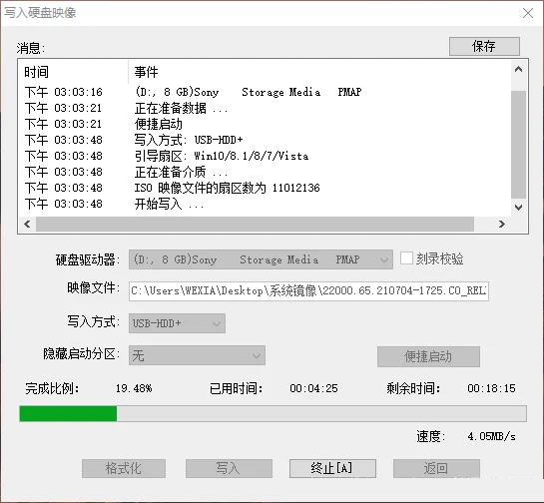
Task: Click the vertical scrollbar thumb in message log
Action: 518,145
